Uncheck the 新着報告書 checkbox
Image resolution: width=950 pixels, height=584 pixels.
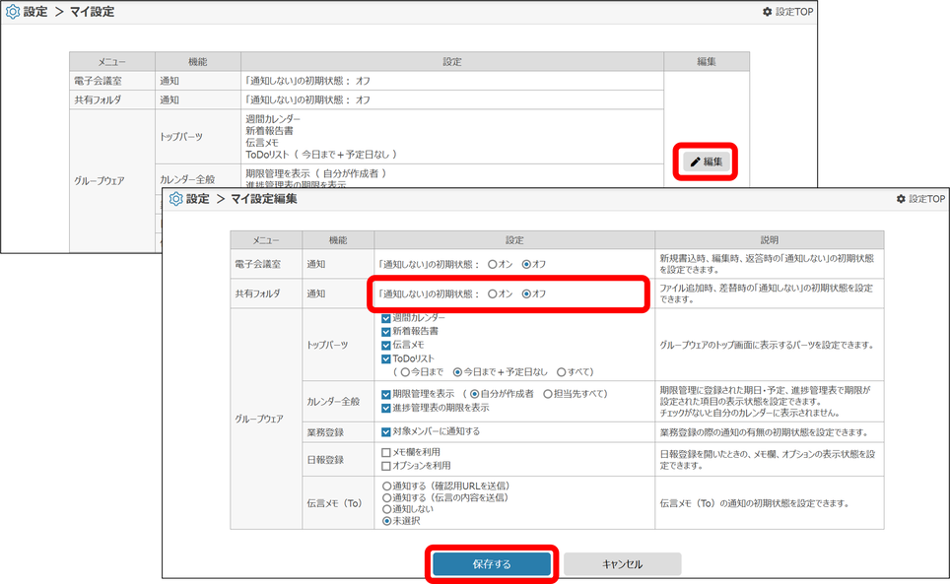[386, 332]
